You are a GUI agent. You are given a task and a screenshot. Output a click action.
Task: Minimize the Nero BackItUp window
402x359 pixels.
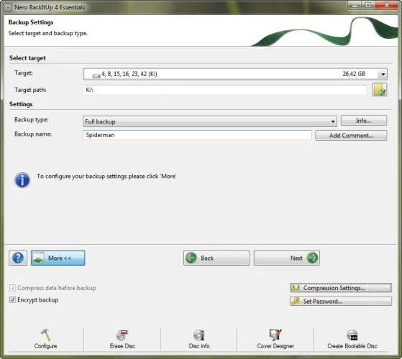(x=355, y=6)
